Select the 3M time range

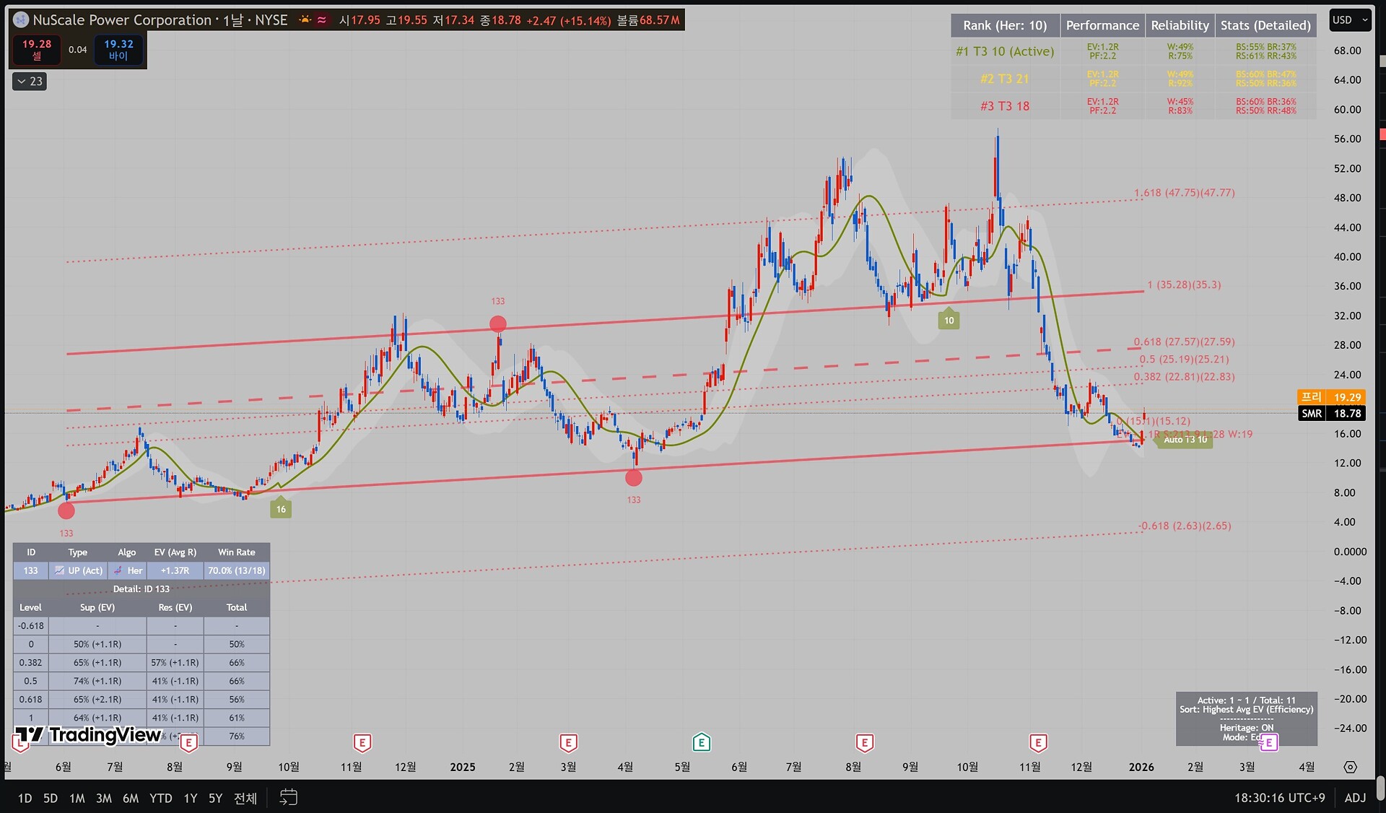coord(104,798)
